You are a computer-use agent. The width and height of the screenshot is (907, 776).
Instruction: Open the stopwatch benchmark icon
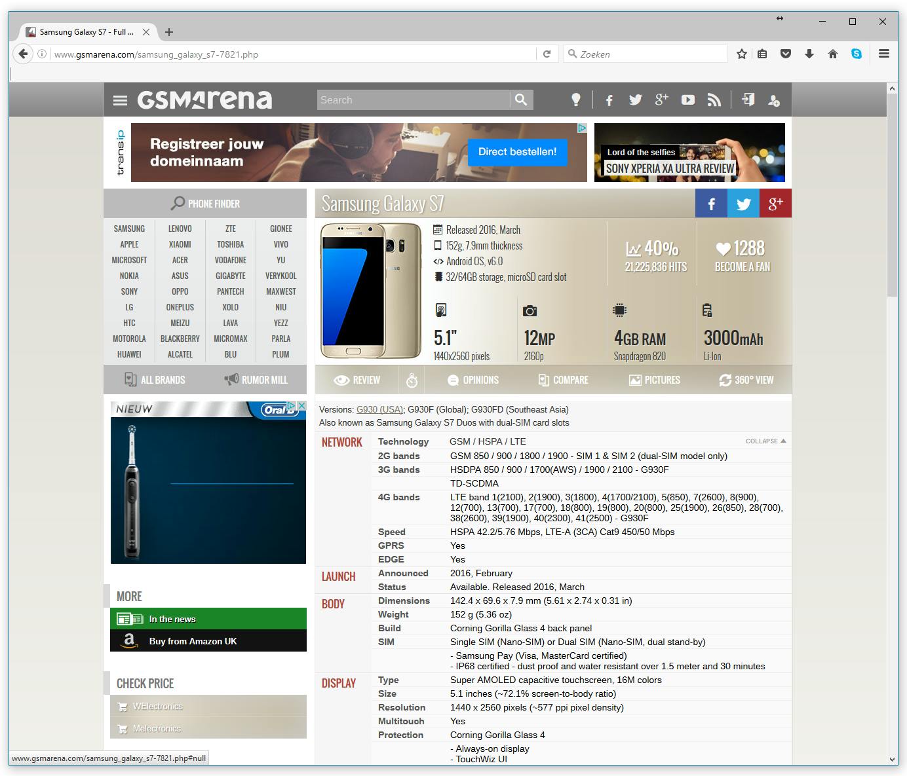(x=412, y=380)
